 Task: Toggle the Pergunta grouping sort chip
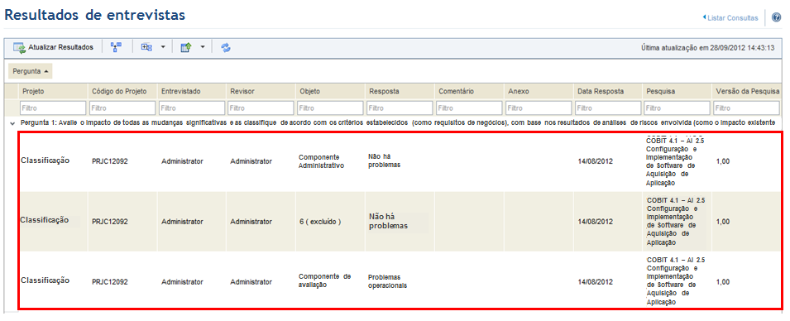(x=31, y=71)
